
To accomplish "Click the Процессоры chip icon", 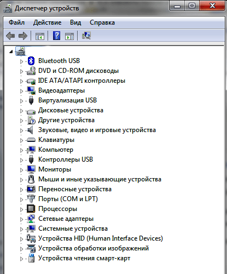I will [x=31, y=209].
